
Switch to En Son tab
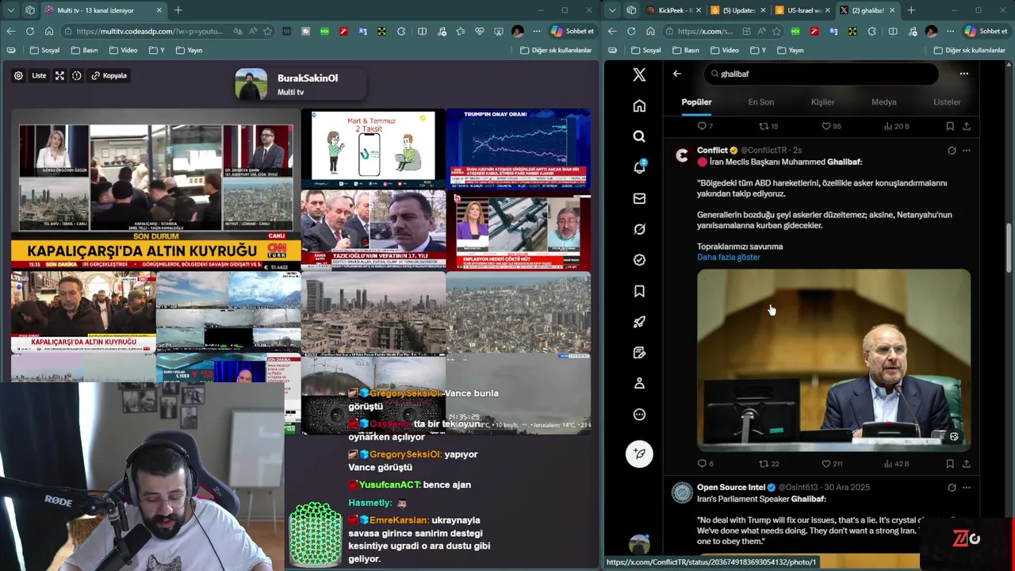tap(760, 102)
